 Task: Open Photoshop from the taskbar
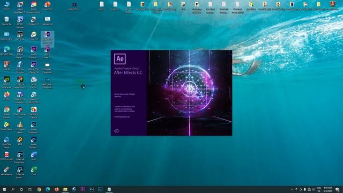(x=100, y=189)
